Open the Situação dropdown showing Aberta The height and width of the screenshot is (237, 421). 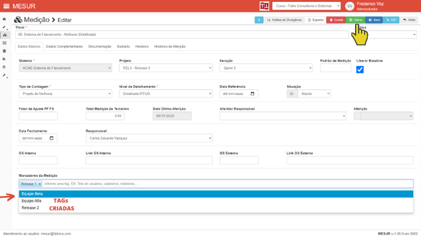point(314,94)
